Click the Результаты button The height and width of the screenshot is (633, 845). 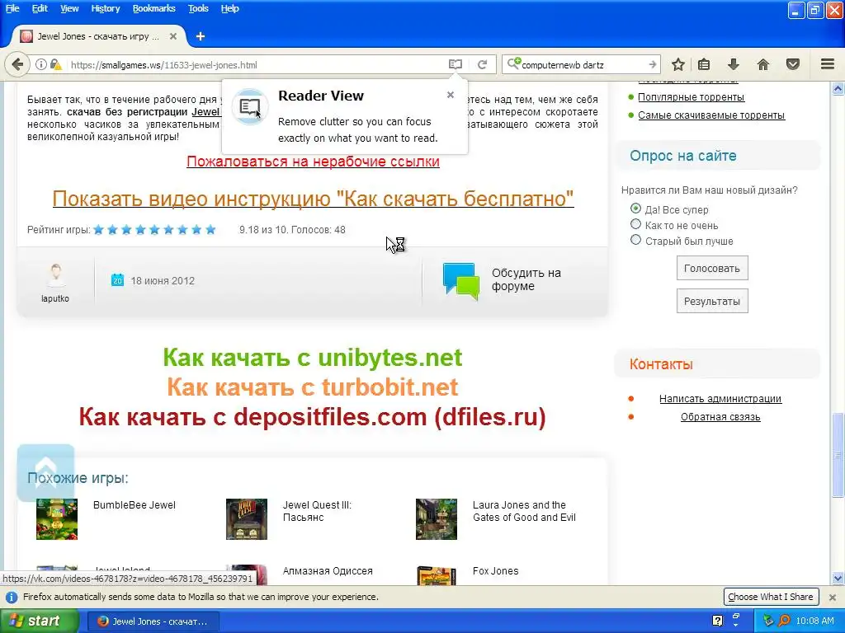pos(712,301)
